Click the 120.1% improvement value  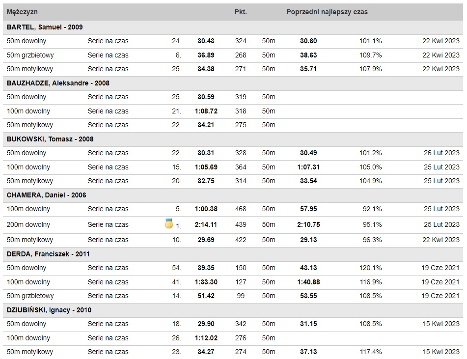tap(370, 268)
